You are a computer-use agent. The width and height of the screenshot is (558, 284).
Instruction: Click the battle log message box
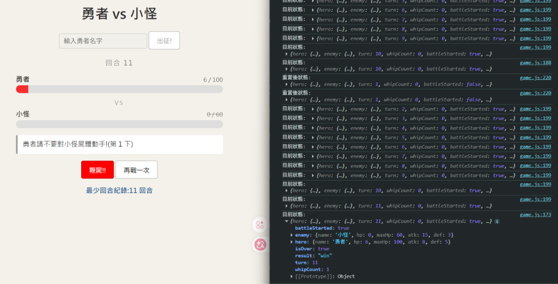(119, 144)
